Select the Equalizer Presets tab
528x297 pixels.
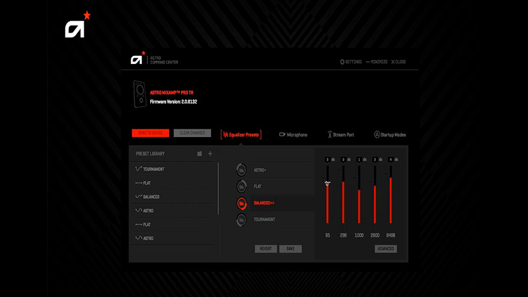pyautogui.click(x=241, y=134)
